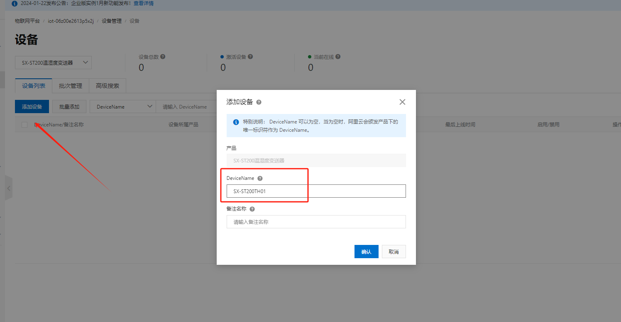Select the 设备列表 tab
This screenshot has height=322, width=621.
(34, 86)
